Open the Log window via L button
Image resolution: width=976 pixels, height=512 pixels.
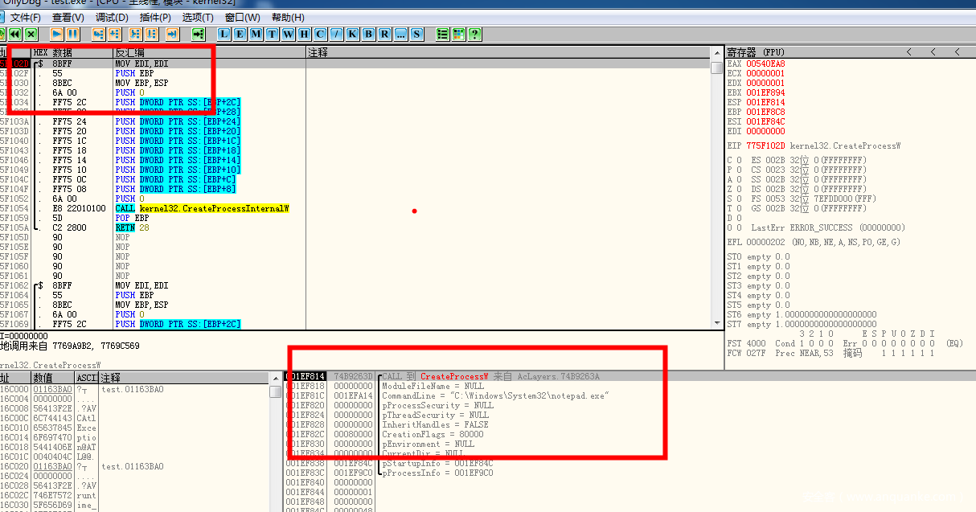pyautogui.click(x=223, y=34)
